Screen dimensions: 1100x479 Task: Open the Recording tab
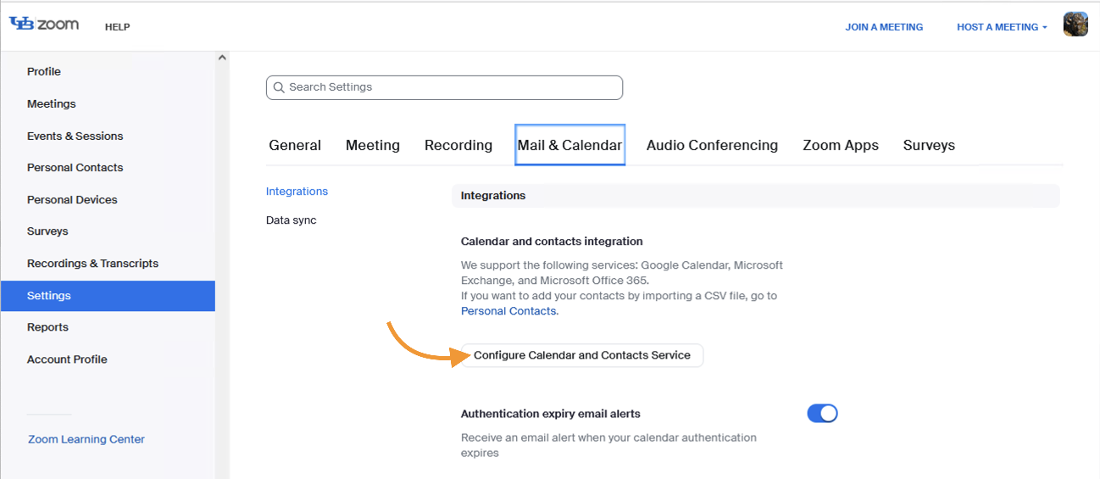pyautogui.click(x=458, y=146)
